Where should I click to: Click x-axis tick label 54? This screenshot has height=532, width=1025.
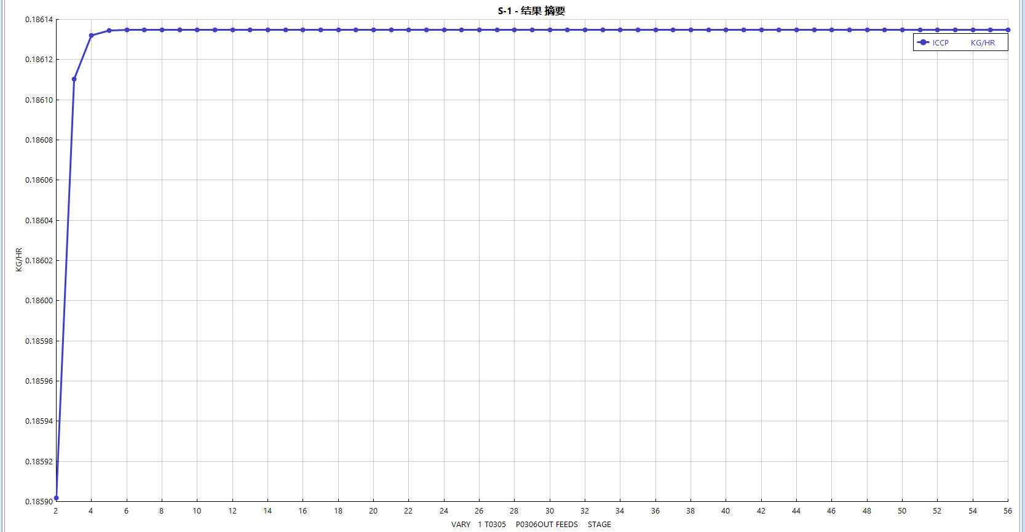(x=973, y=511)
